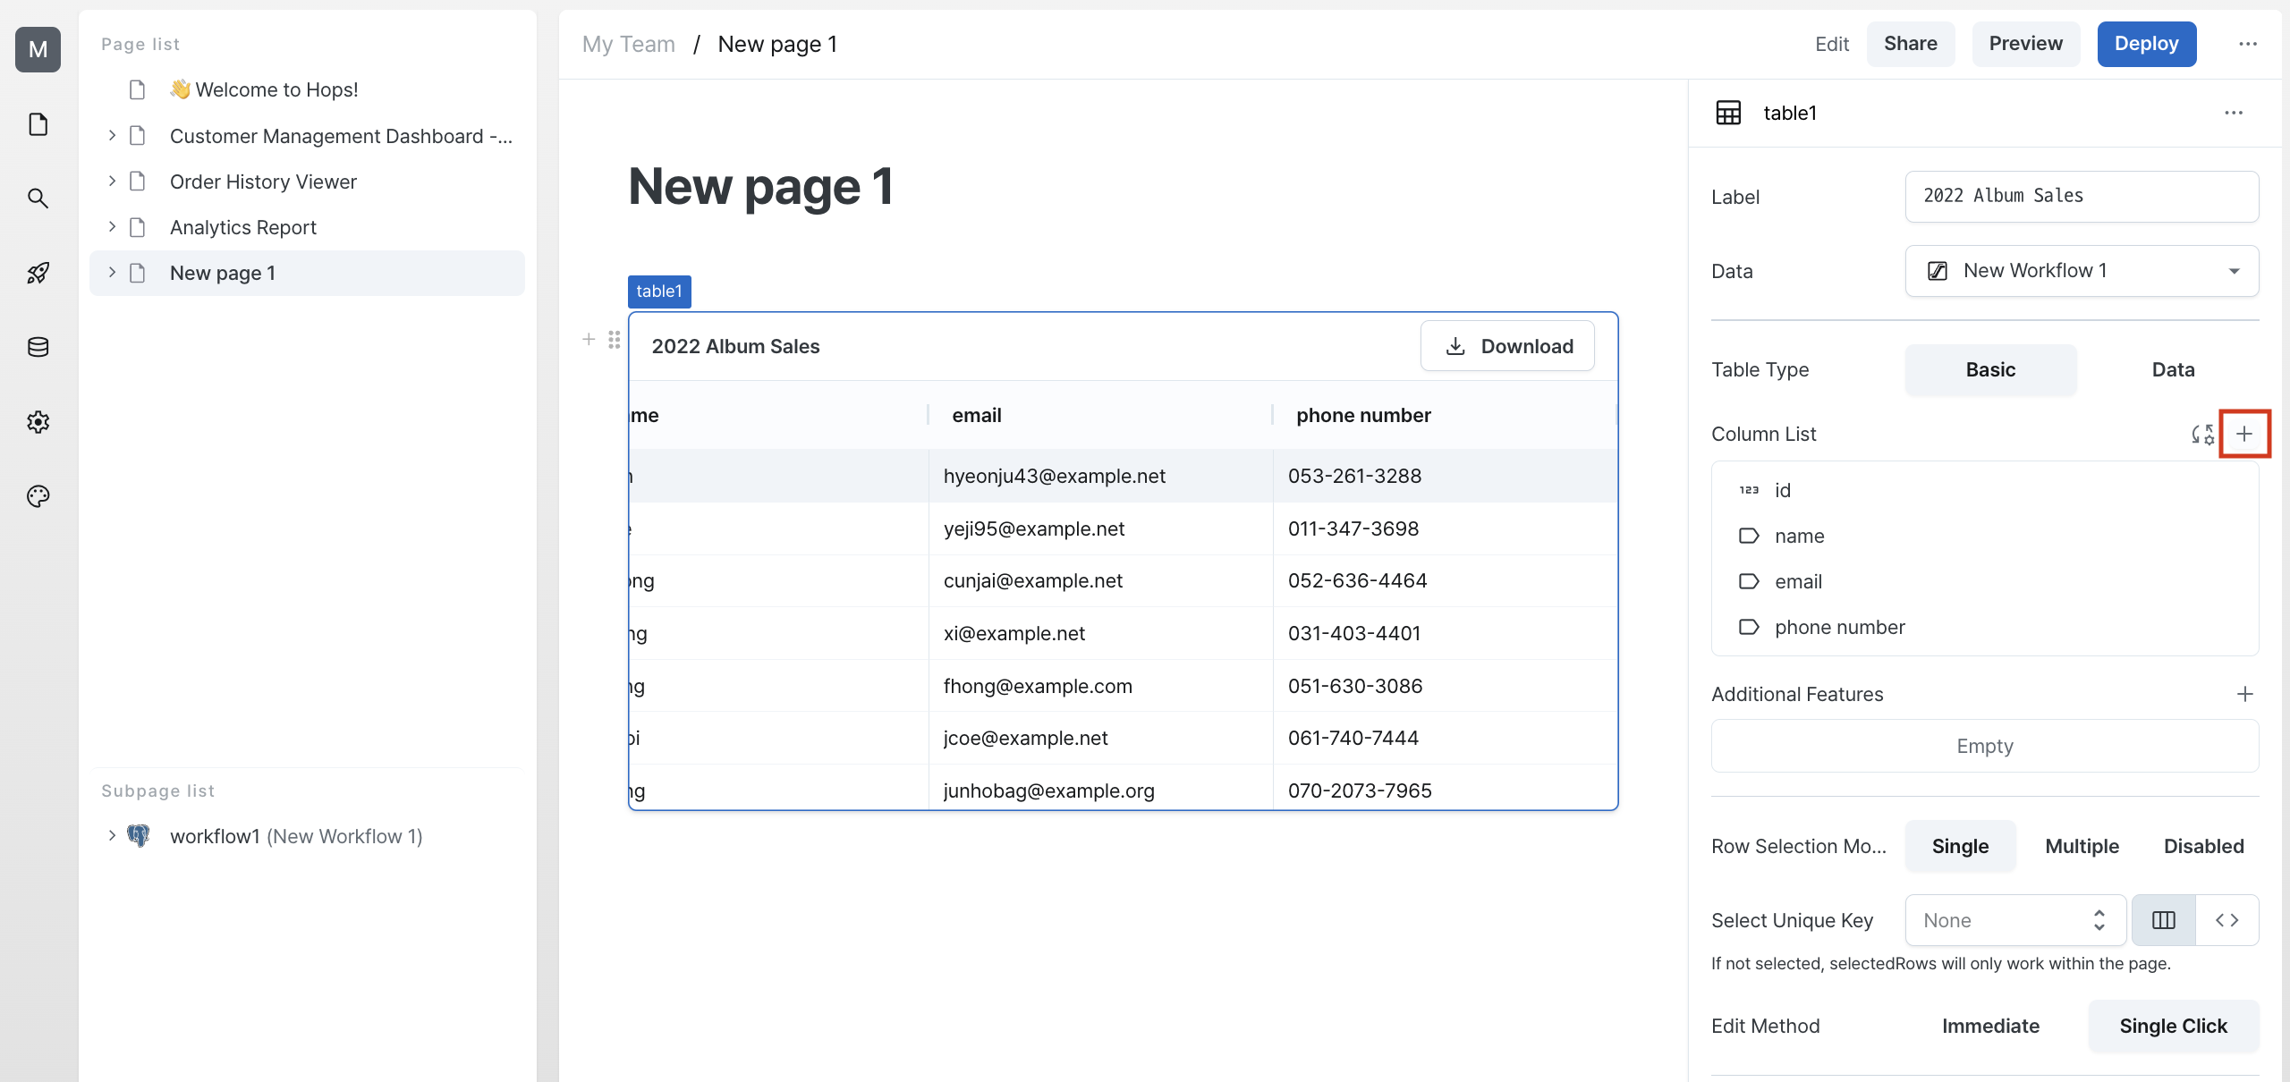Viewport: 2290px width, 1082px height.
Task: Click the M team avatar icon
Action: coord(38,49)
